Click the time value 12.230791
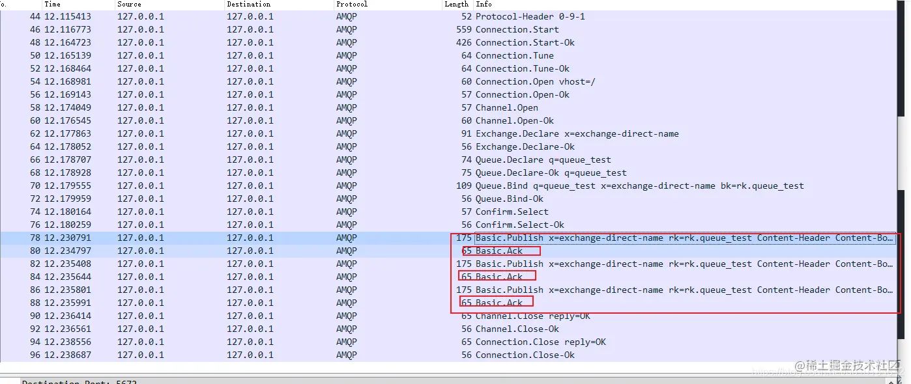Image resolution: width=911 pixels, height=384 pixels. pyautogui.click(x=68, y=238)
